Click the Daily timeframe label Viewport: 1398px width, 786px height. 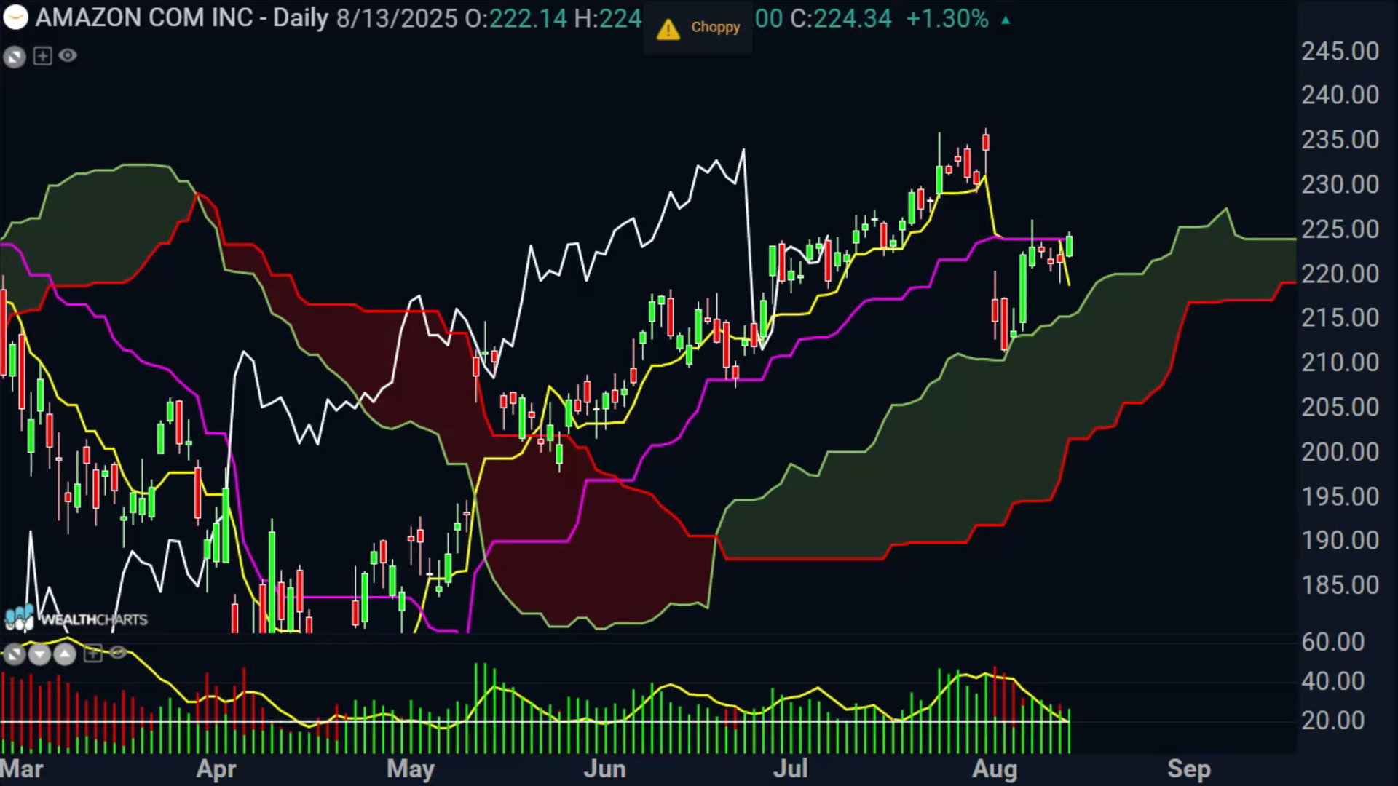(x=300, y=17)
